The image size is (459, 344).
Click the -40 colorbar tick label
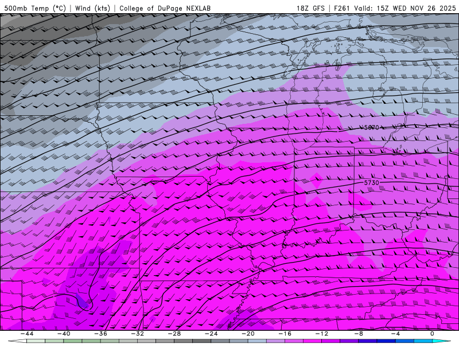pyautogui.click(x=64, y=334)
